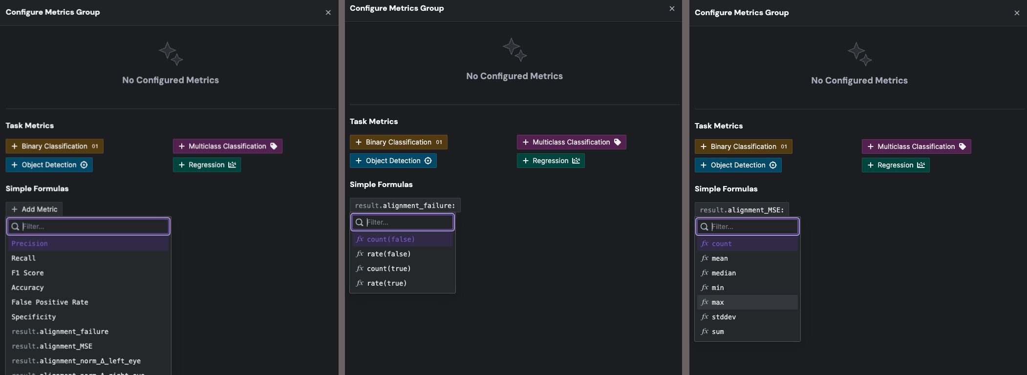This screenshot has width=1027, height=375.
Task: Pick False Positive Rate metric
Action: pos(88,302)
